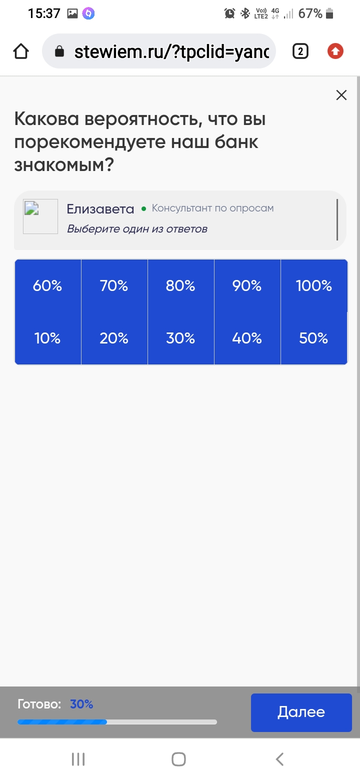Viewport: 360px width, 780px height.
Task: Tap the browser home icon
Action: tap(21, 51)
